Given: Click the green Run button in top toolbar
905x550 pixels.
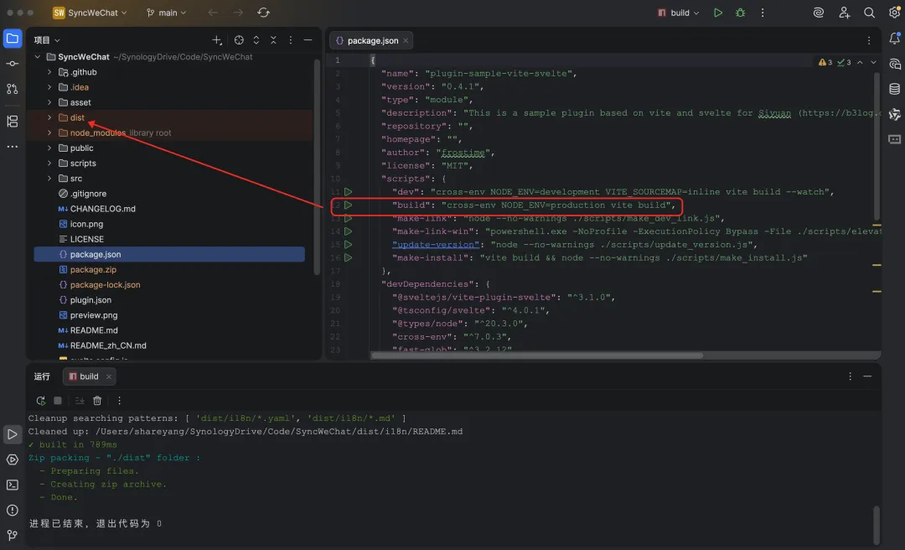Looking at the screenshot, I should [718, 13].
